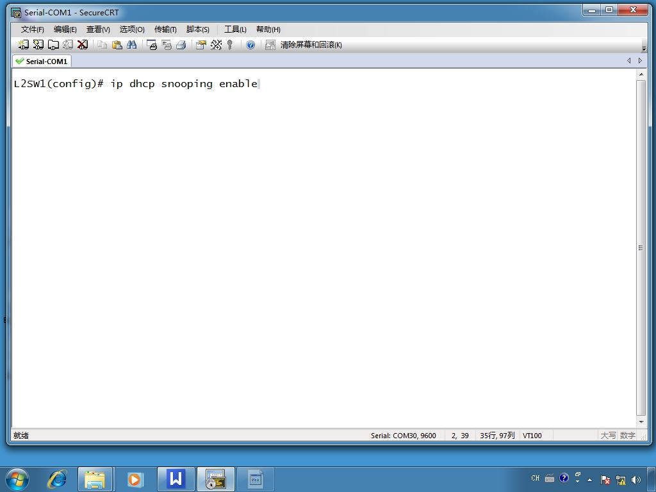Click the Copy toolbar icon
The height and width of the screenshot is (492, 656).
point(102,45)
